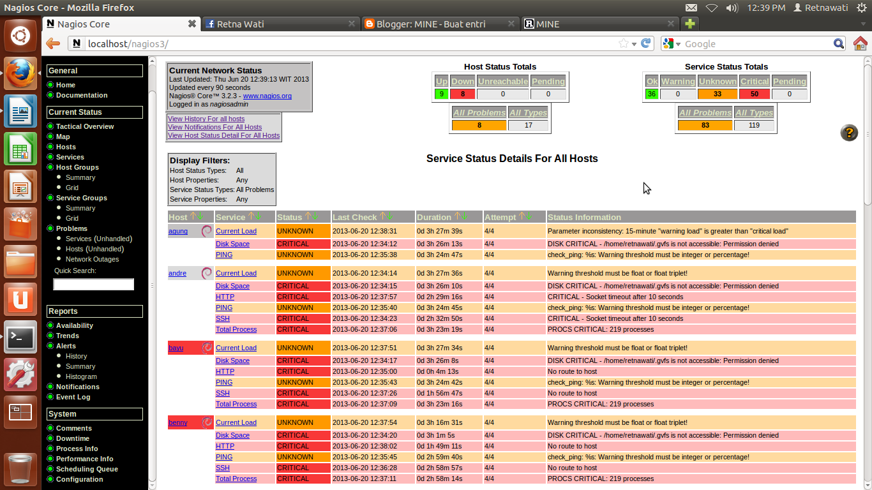Open the Host Groups Grid link
Screen dimensions: 872x490
[72, 188]
